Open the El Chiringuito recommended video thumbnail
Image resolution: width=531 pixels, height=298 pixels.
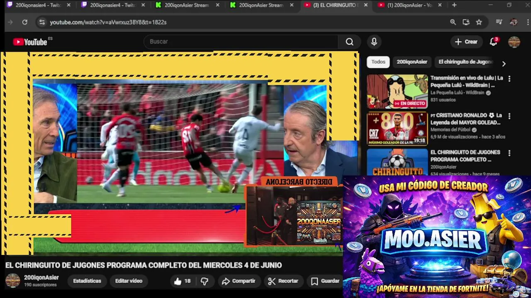[x=397, y=162]
